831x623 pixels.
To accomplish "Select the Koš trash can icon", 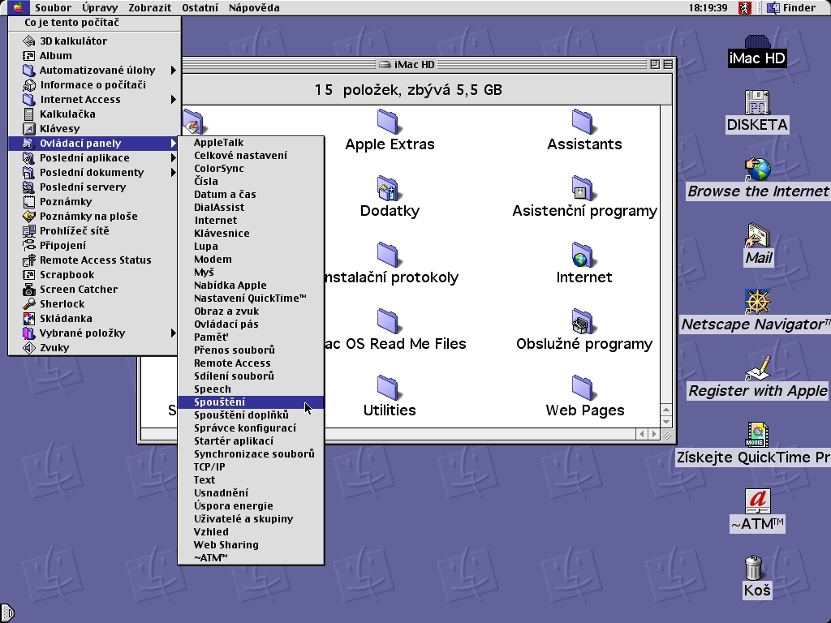I will point(754,568).
